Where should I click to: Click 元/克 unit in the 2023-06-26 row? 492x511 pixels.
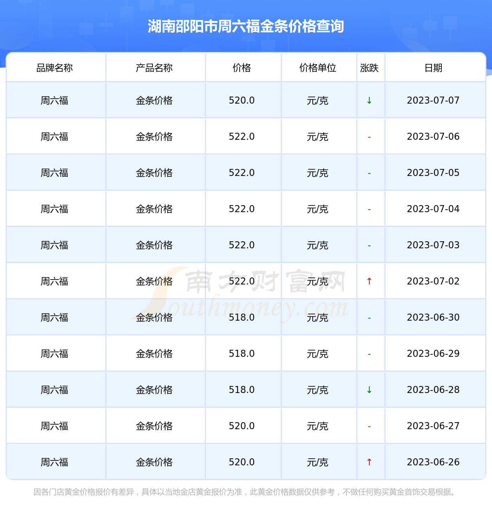(x=318, y=462)
